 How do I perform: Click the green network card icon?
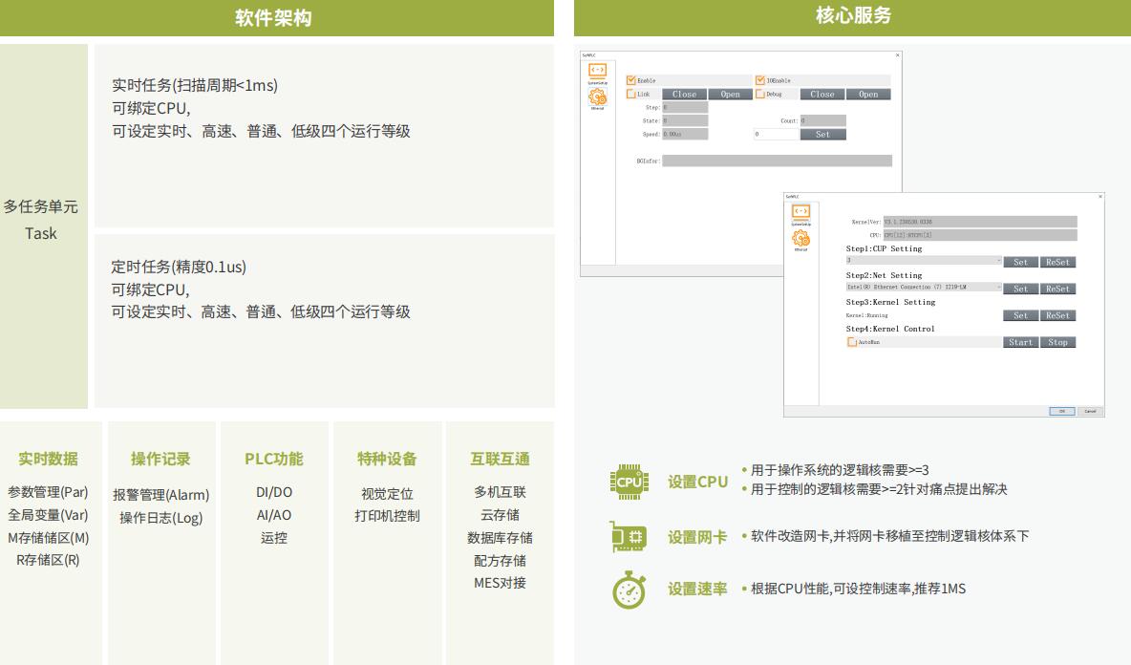pos(629,536)
